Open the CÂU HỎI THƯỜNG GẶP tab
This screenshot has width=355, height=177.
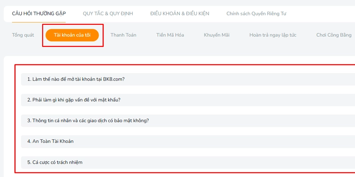point(39,14)
